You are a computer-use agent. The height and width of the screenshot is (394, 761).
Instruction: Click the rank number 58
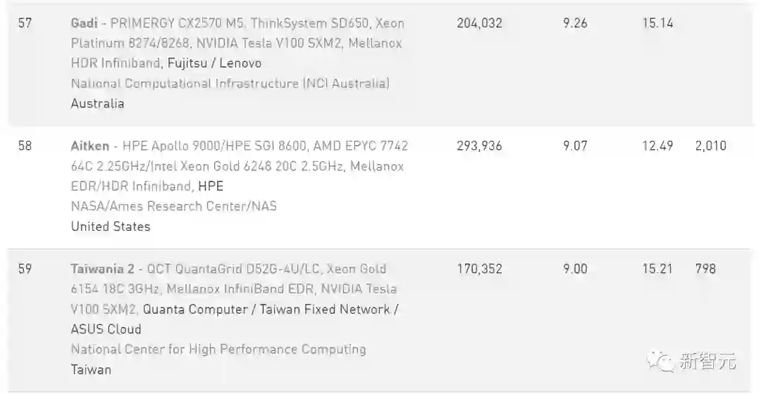click(25, 146)
